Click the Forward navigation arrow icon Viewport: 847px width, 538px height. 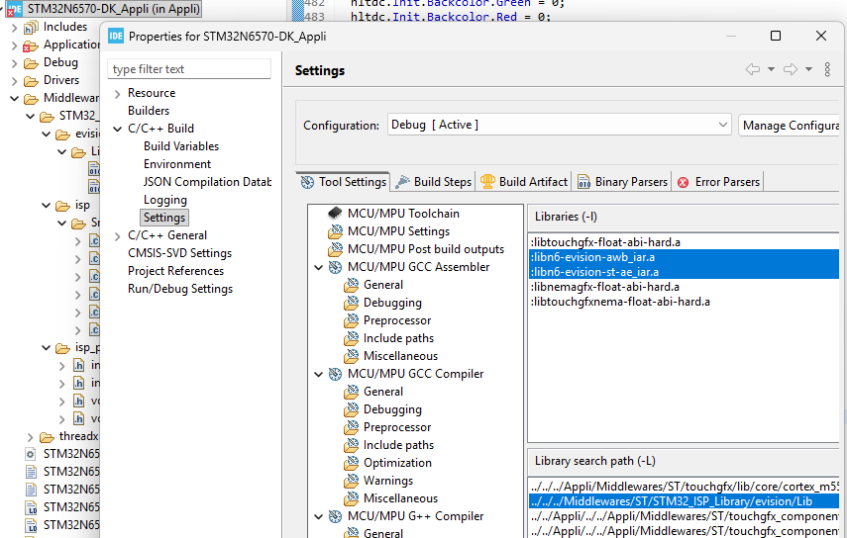791,69
